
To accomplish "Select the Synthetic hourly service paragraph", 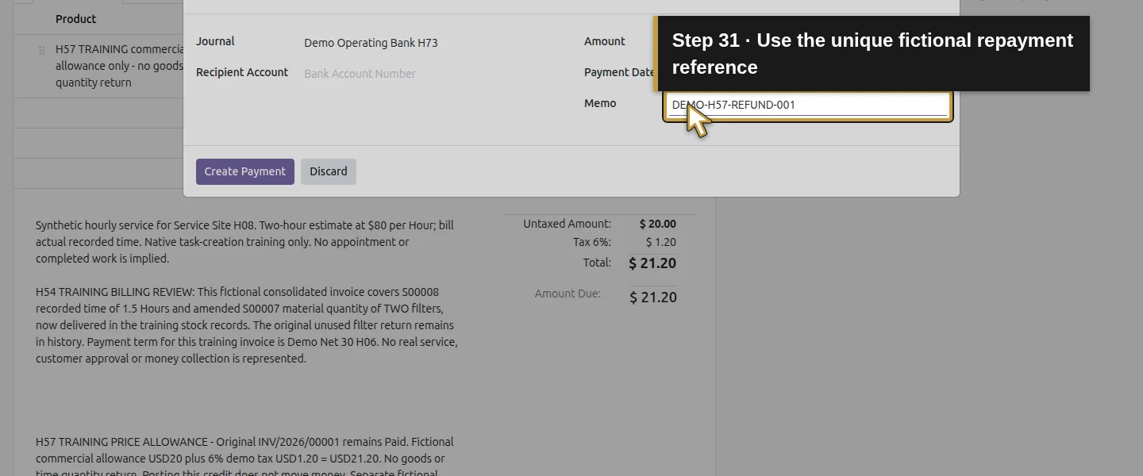I will [x=244, y=242].
